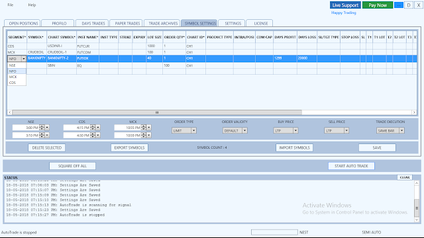
Task: Increase NSE start time with spinner arrows
Action: point(42,126)
